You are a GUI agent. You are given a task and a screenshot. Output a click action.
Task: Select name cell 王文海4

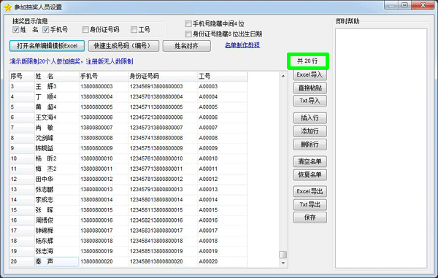point(56,117)
